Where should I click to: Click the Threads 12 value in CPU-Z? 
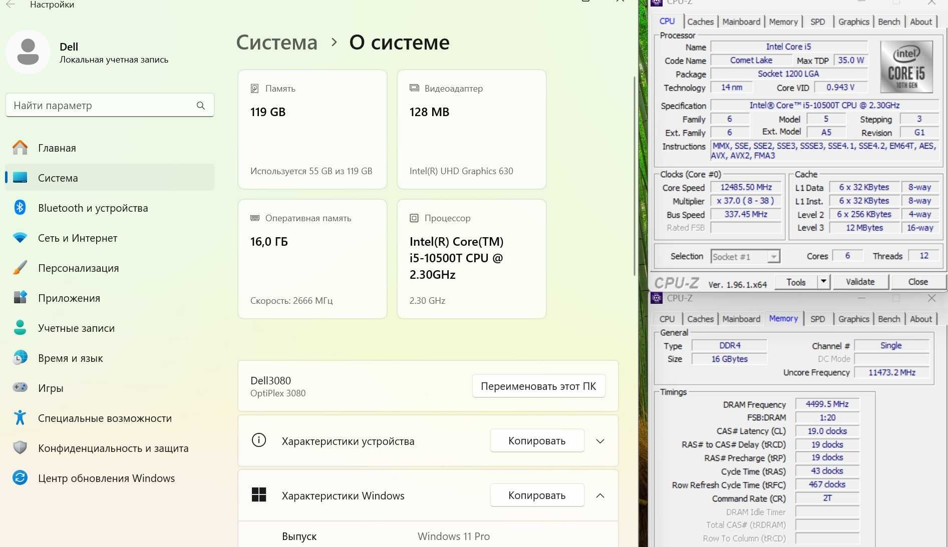(924, 256)
